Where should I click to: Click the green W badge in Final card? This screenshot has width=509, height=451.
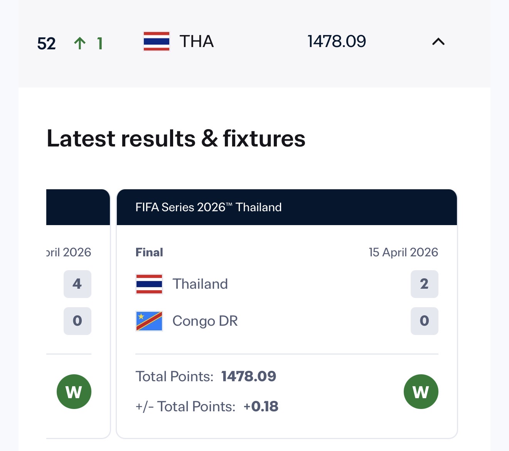(421, 392)
